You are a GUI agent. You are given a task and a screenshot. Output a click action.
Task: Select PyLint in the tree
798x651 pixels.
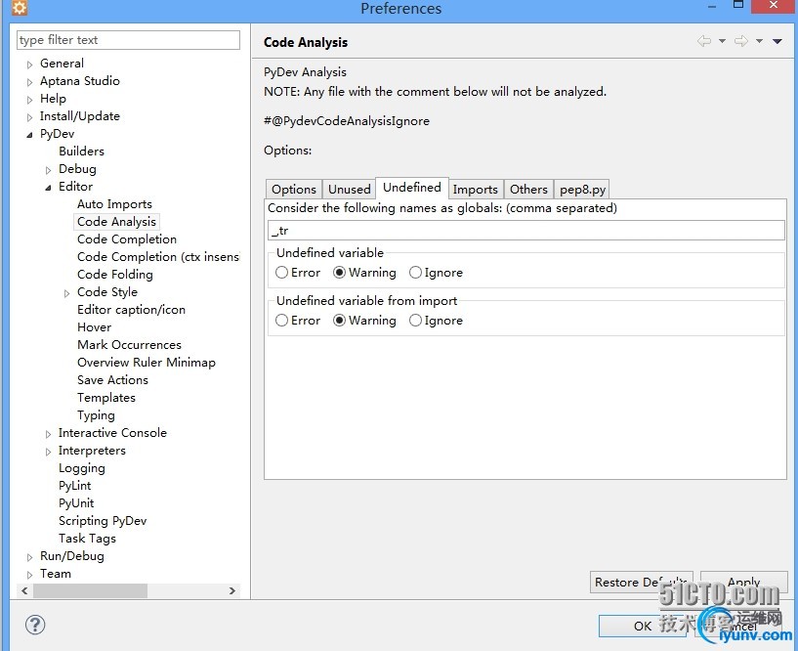pos(75,486)
